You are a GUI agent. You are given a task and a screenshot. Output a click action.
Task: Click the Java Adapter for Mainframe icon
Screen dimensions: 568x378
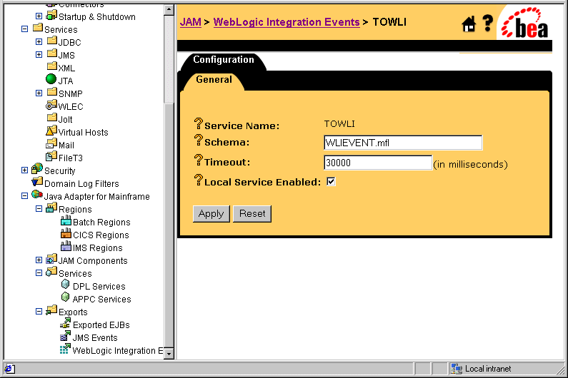[x=37, y=195]
